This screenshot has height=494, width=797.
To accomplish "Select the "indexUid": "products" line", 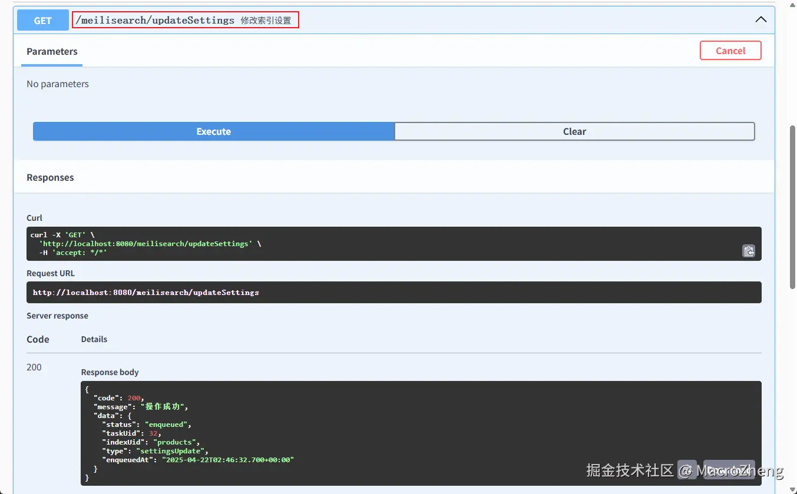I will (151, 442).
